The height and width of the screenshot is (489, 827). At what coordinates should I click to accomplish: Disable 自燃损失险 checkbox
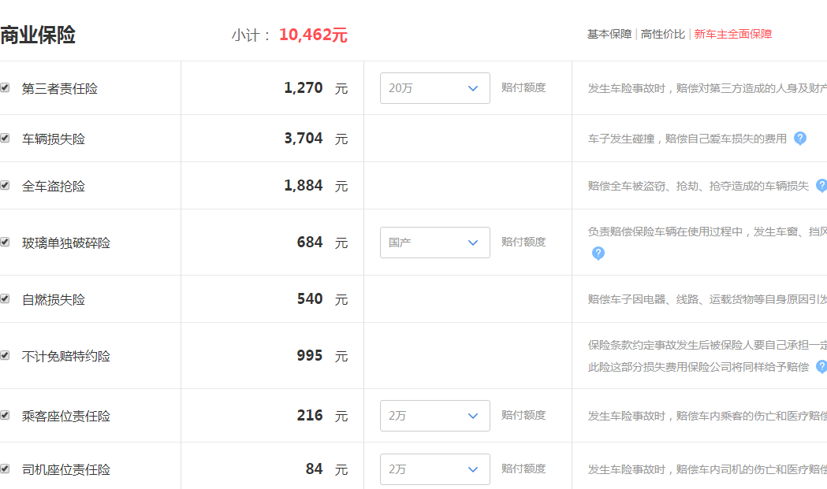5,298
